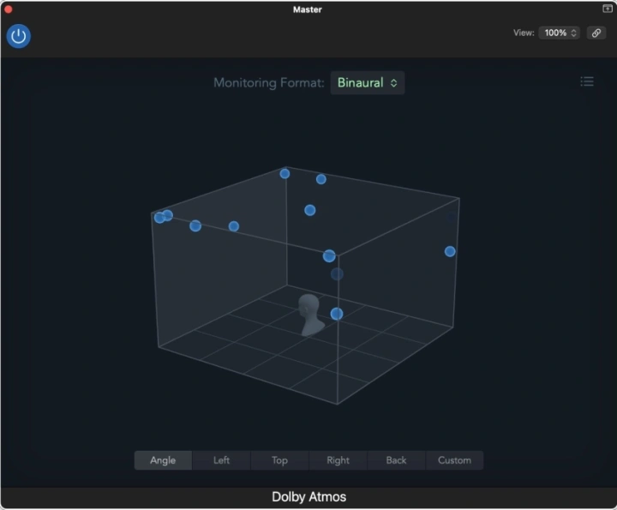The image size is (617, 510).
Task: Select the speaker dot at the top front corner
Action: [329, 255]
